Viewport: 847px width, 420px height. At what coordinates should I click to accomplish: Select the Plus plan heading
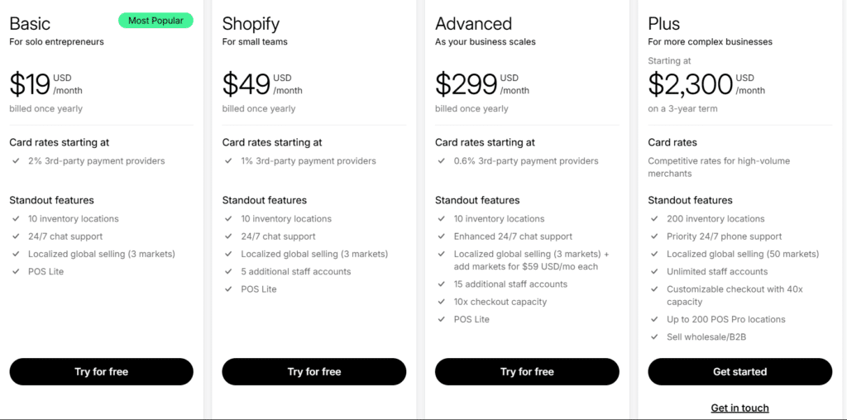(x=664, y=24)
